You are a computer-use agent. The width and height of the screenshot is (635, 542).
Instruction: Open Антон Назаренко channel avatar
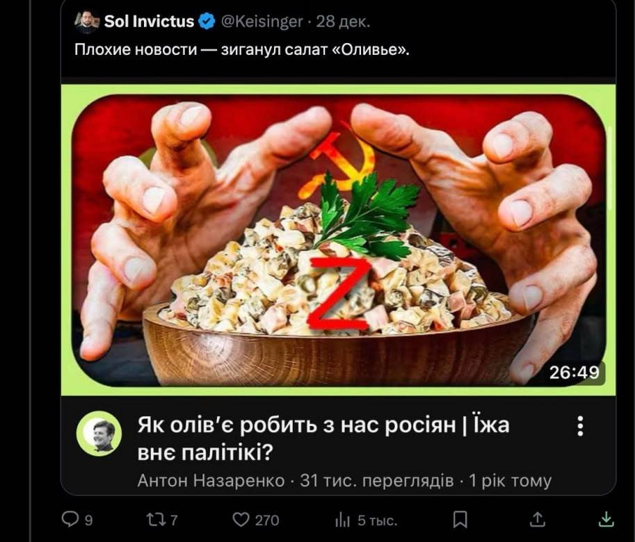click(99, 434)
